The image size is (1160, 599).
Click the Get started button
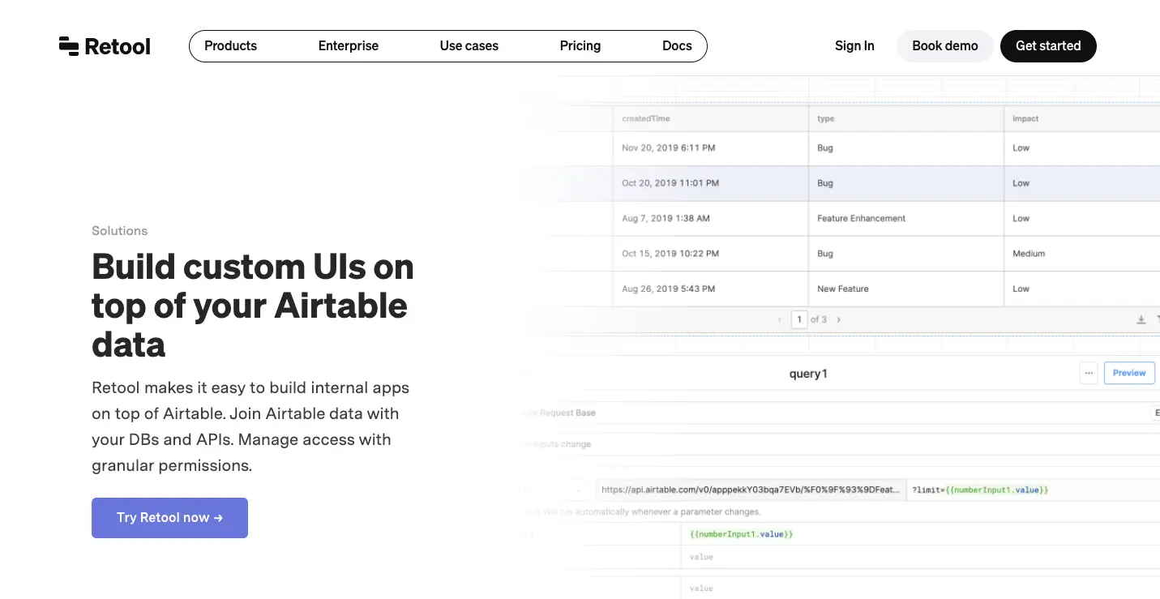tap(1048, 46)
